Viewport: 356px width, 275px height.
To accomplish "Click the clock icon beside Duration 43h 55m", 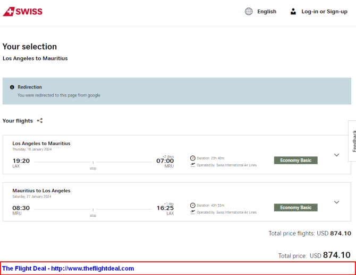I will (x=193, y=206).
